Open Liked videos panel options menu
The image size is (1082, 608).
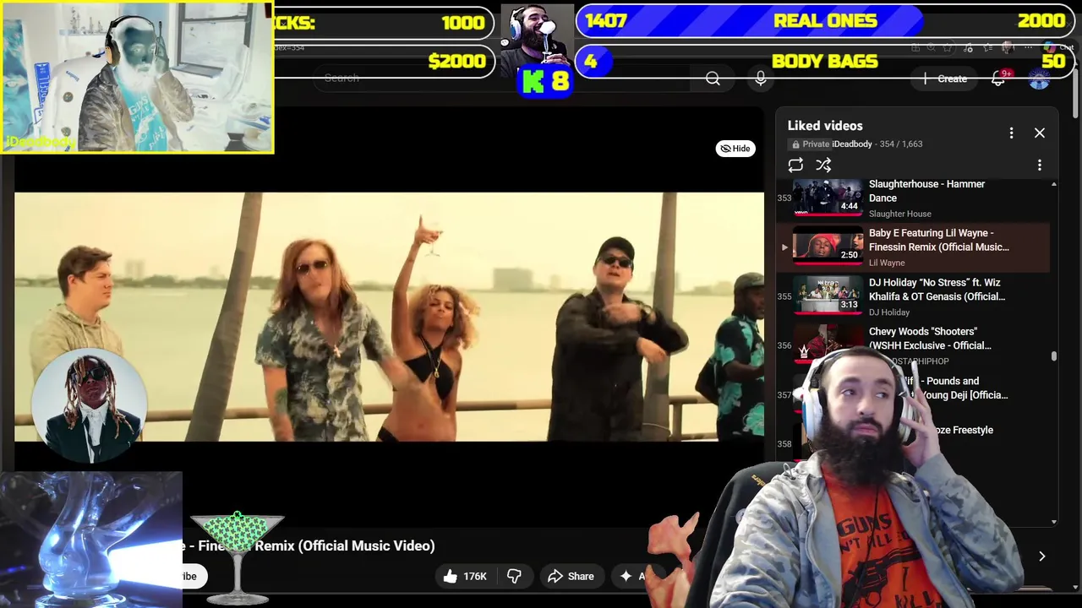[x=1011, y=133]
